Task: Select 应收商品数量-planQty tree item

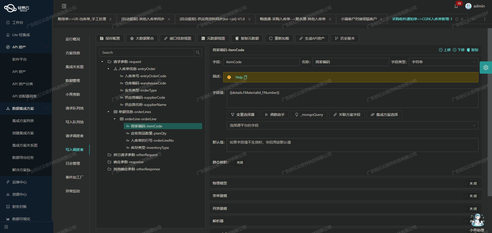Action: click(x=149, y=133)
